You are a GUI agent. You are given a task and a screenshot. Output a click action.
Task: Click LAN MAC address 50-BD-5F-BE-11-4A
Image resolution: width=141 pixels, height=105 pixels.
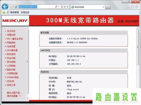click(x=76, y=56)
